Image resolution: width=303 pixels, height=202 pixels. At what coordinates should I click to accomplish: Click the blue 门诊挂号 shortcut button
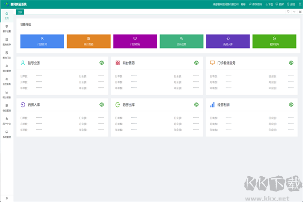pos(42,41)
